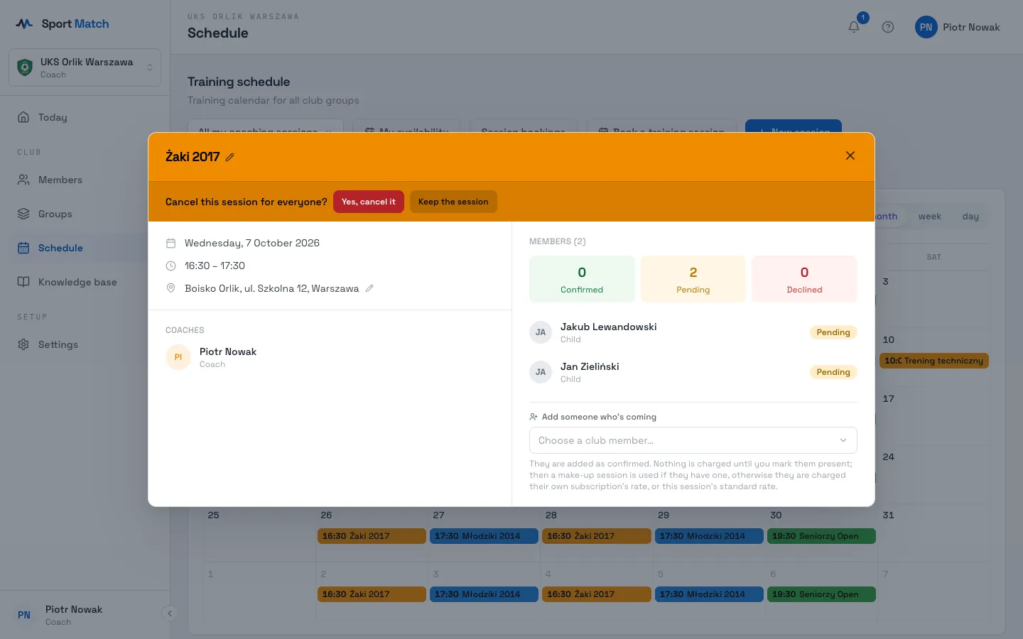Screen dimensions: 1023x639
Task: Collapse the sidebar with the chevron button
Action: point(169,613)
